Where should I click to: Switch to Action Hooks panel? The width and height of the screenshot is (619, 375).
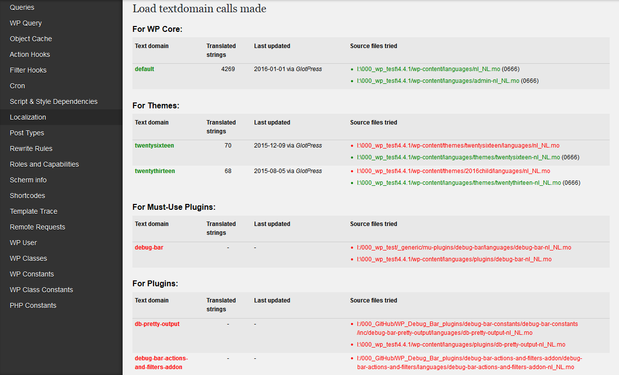click(61, 54)
